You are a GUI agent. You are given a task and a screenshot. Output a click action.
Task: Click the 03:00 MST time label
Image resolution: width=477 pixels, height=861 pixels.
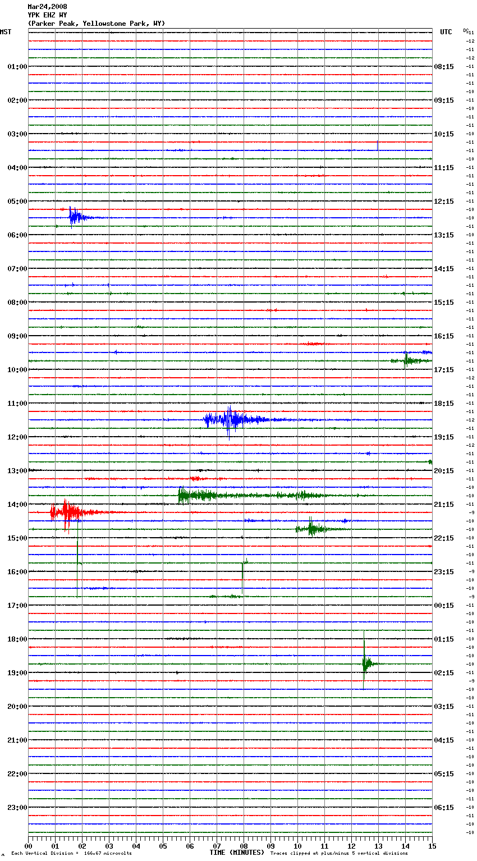pos(17,134)
